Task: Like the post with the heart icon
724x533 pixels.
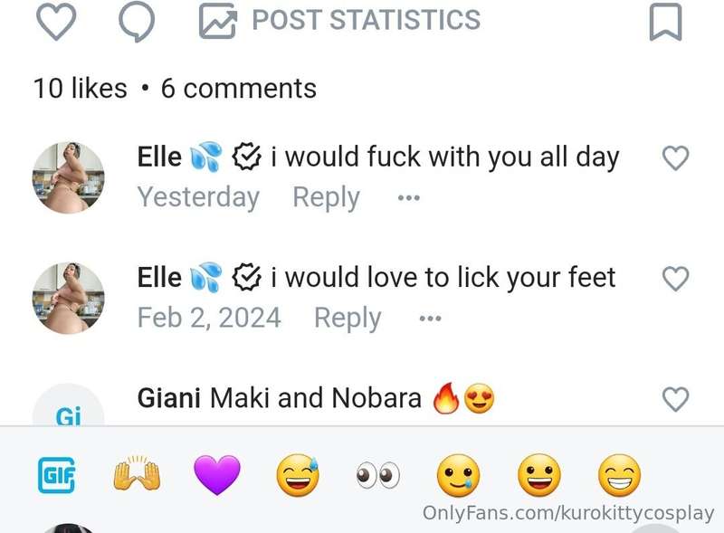Action: 56,21
